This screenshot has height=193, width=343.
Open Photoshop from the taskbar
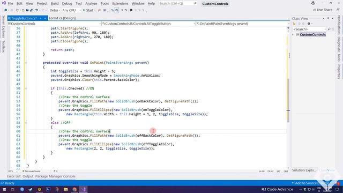[x=48, y=189]
